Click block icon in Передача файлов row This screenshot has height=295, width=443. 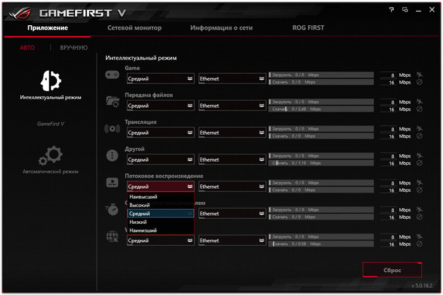pyautogui.click(x=420, y=109)
